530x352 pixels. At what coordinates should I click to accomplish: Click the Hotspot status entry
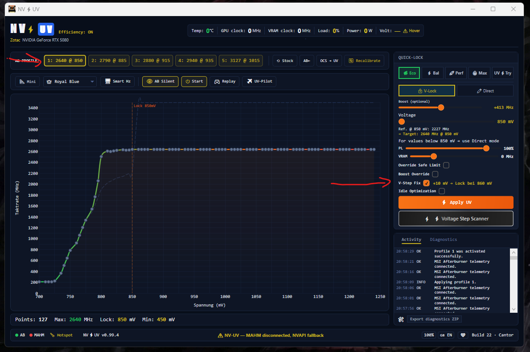pyautogui.click(x=61, y=335)
